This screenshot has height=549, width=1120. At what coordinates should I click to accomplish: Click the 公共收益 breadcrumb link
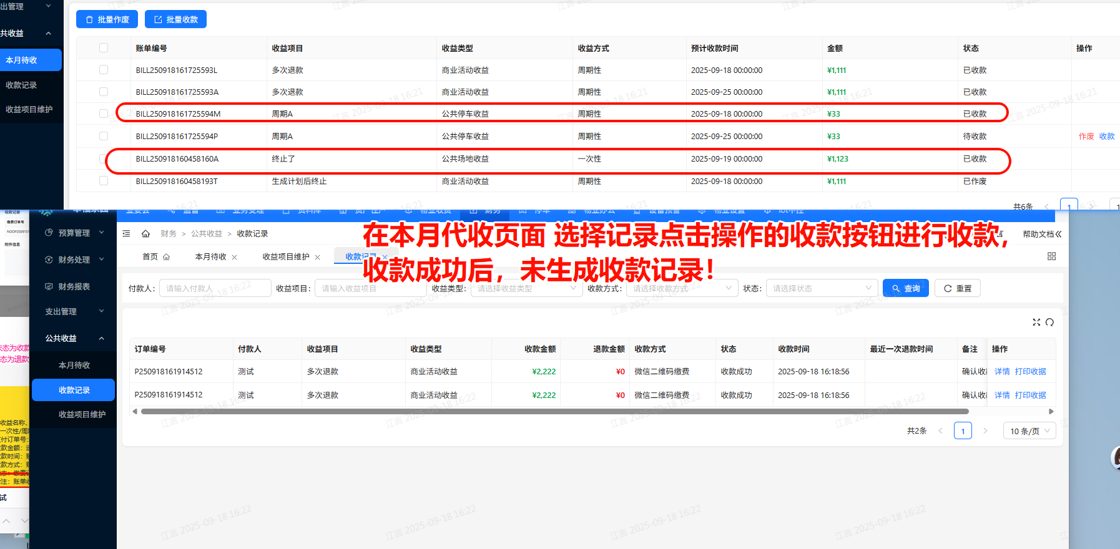(207, 233)
